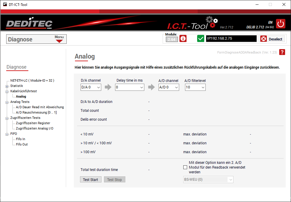Open the D/A channel dropdown
This screenshot has width=291, height=202.
tap(91, 87)
